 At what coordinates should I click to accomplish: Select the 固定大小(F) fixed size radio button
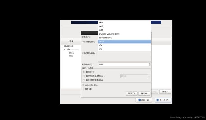tap(84, 72)
